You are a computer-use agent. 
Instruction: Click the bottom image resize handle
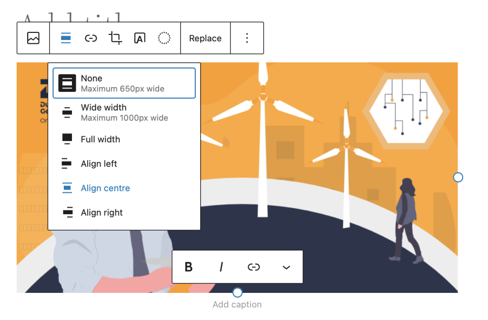point(237,292)
